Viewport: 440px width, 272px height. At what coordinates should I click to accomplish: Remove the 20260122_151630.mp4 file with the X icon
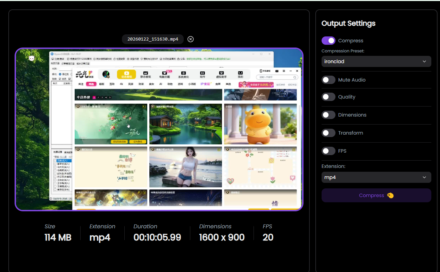point(190,39)
